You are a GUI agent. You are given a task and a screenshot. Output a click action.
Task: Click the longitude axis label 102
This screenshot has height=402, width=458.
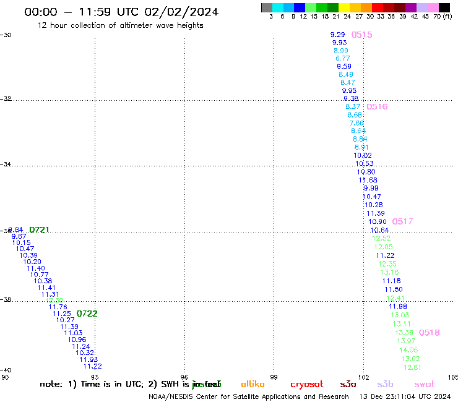coord(364,377)
